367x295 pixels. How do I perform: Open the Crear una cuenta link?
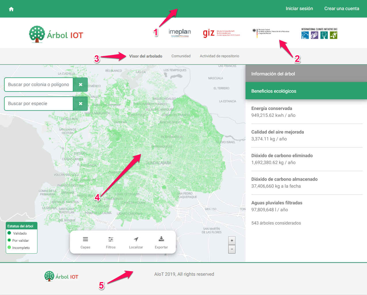(342, 9)
